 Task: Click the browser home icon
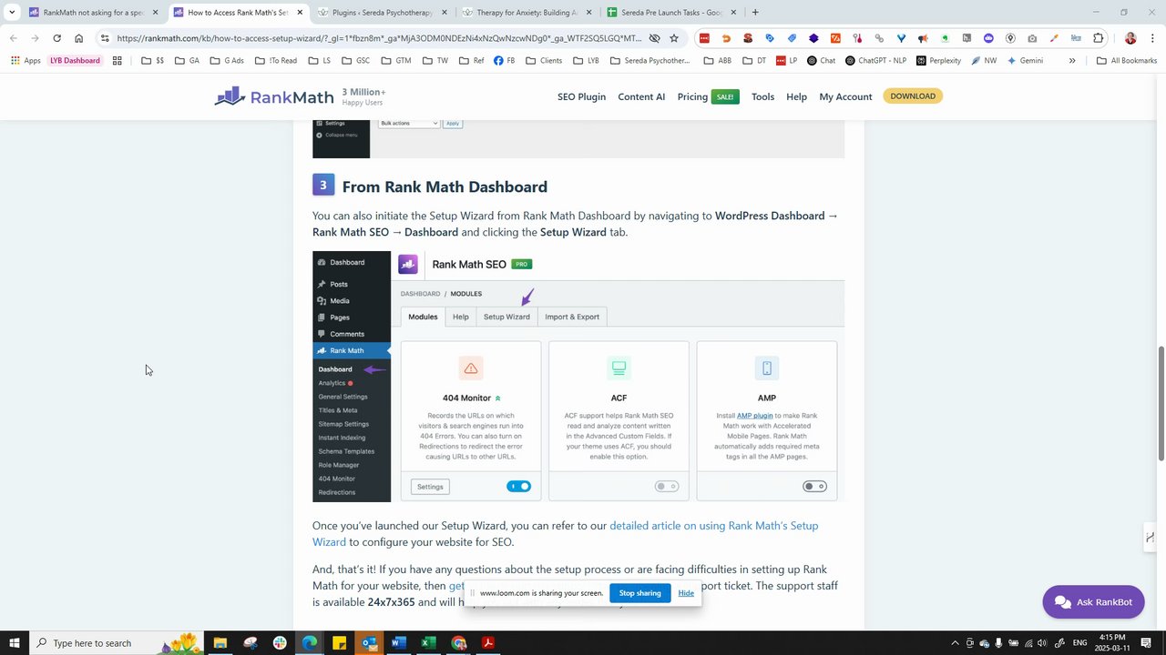coord(78,38)
